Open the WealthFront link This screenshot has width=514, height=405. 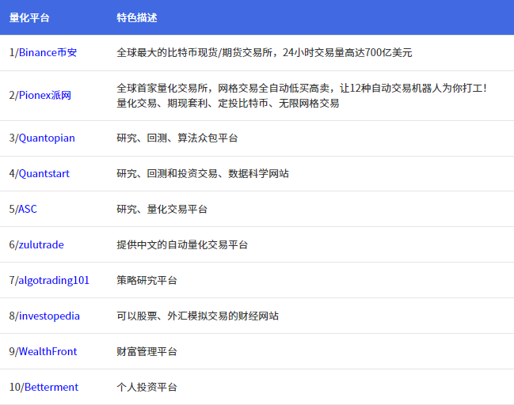coord(48,352)
